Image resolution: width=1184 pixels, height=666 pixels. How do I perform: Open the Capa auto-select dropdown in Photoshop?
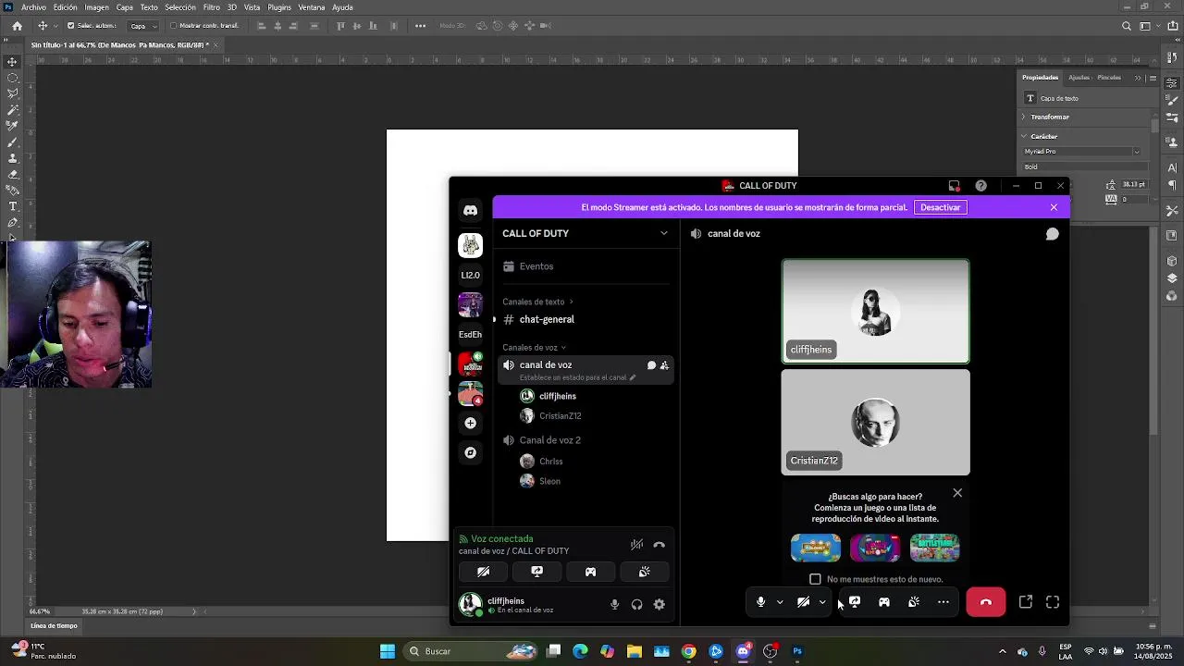click(142, 26)
